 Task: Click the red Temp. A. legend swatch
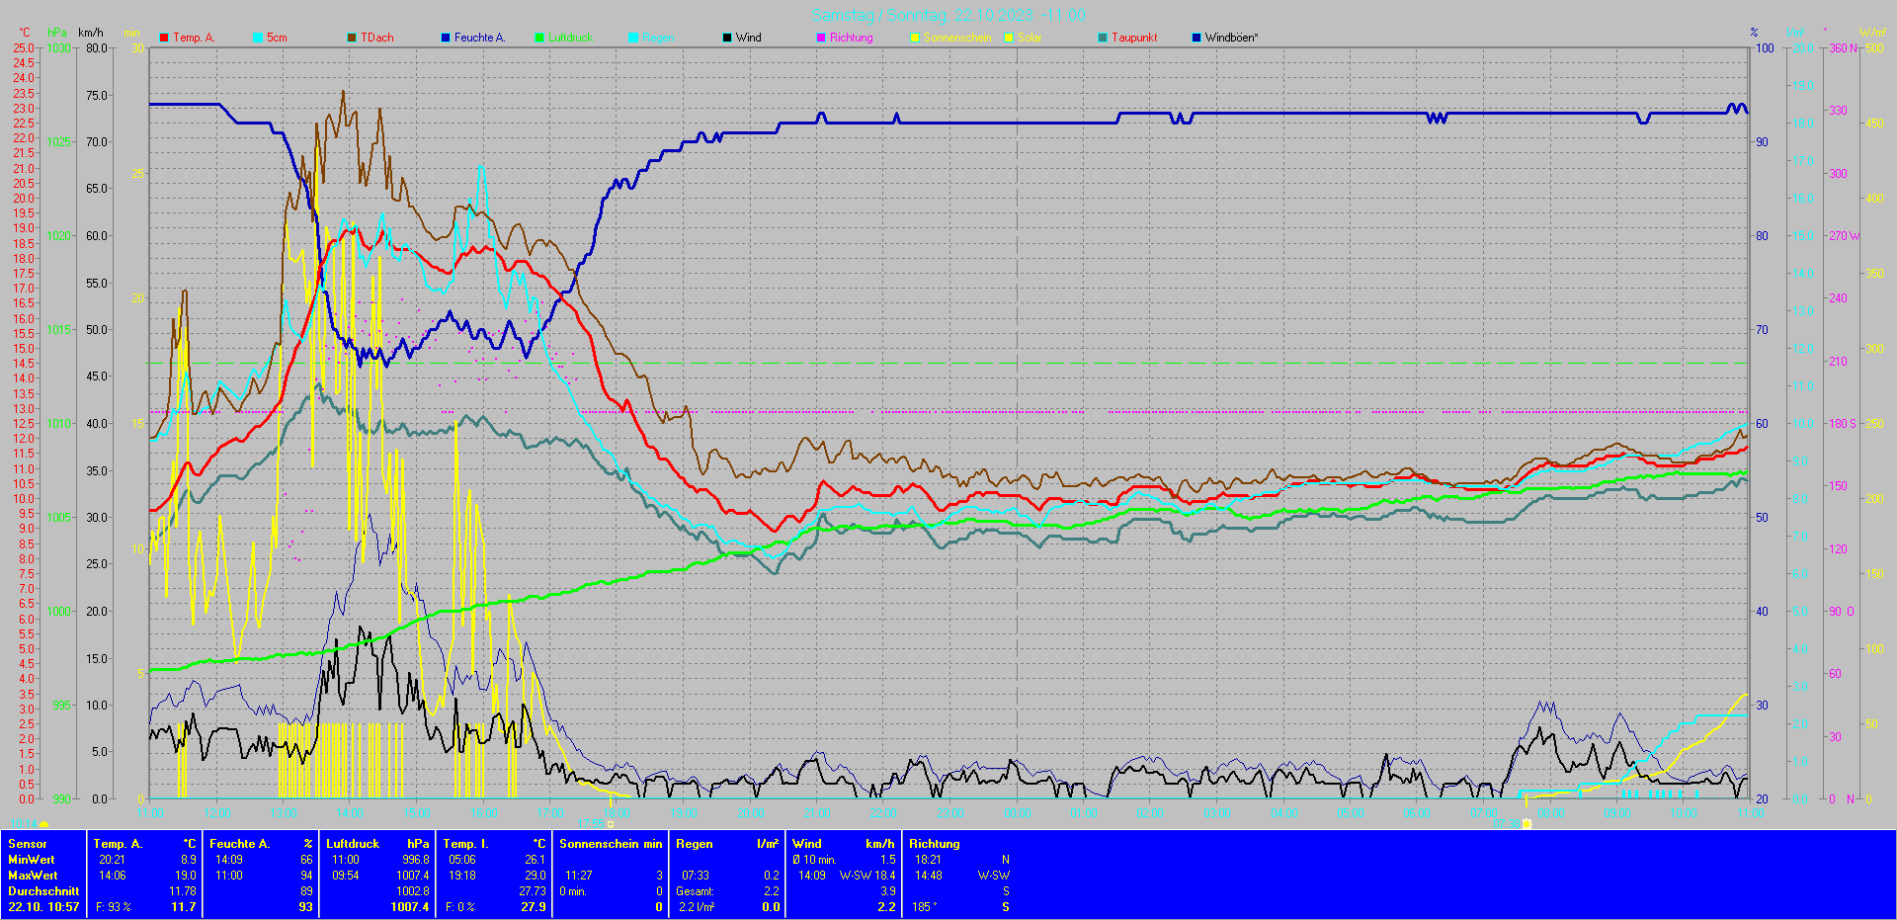click(x=164, y=38)
